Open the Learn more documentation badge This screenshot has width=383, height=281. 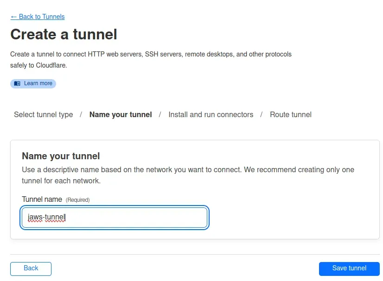coord(33,83)
